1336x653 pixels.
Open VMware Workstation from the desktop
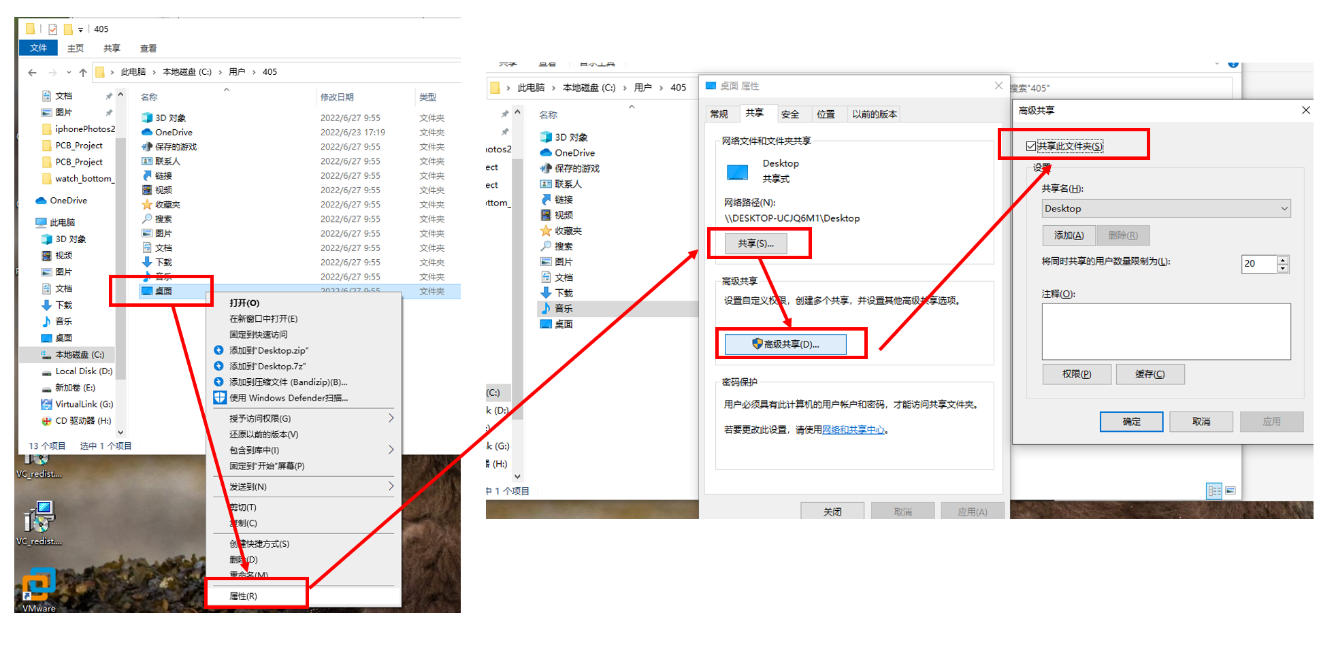pyautogui.click(x=39, y=586)
